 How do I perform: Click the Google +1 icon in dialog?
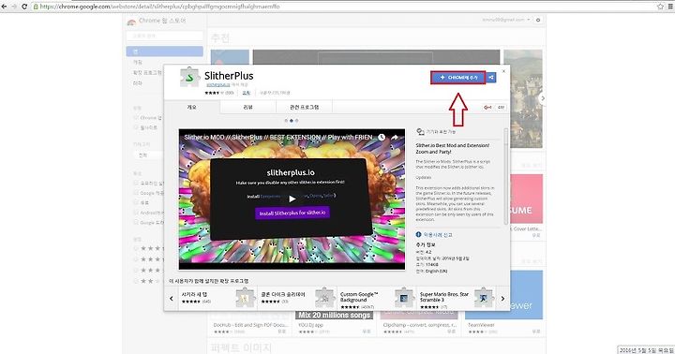coord(487,107)
